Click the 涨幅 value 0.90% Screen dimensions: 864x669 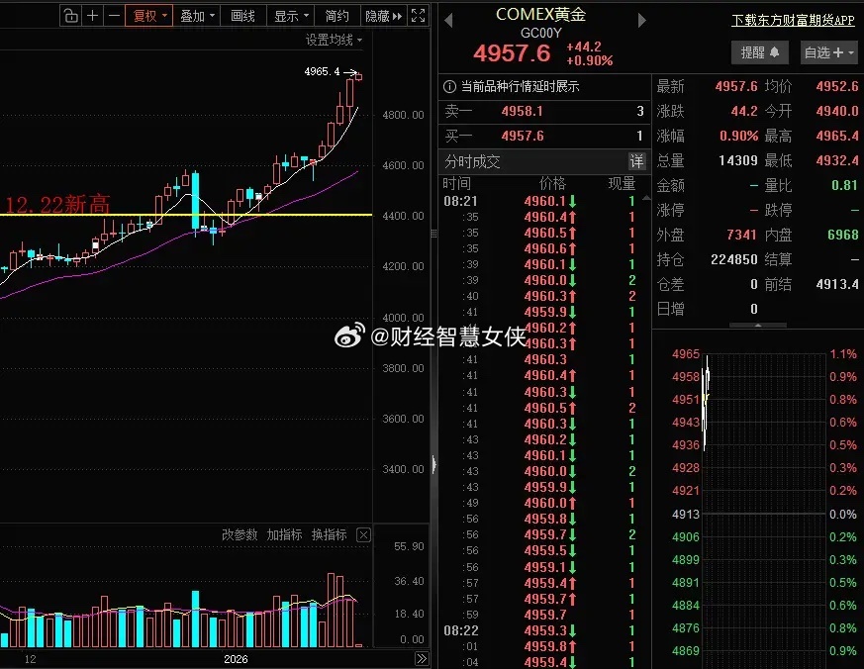click(x=739, y=136)
